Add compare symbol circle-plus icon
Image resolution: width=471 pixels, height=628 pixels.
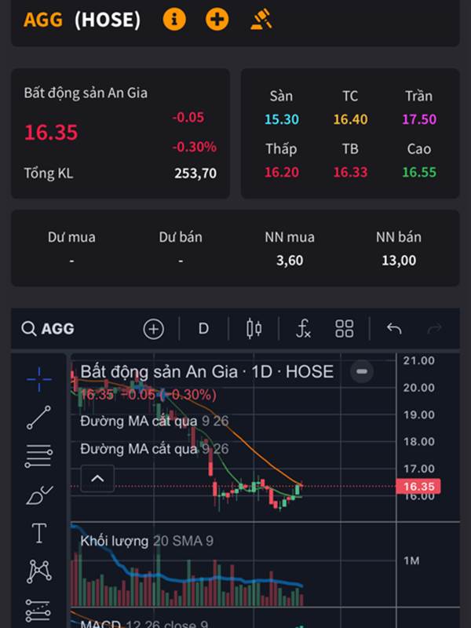click(x=154, y=329)
